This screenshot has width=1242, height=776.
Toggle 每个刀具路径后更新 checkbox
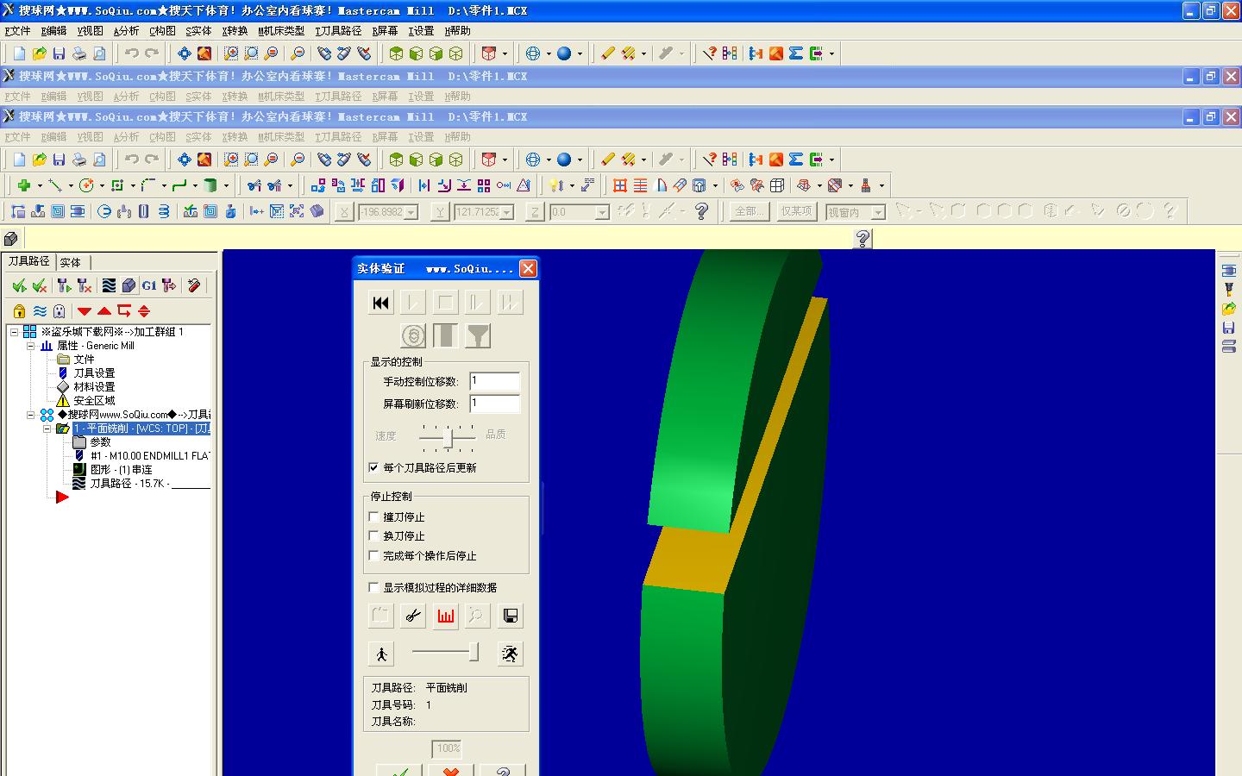pyautogui.click(x=373, y=467)
